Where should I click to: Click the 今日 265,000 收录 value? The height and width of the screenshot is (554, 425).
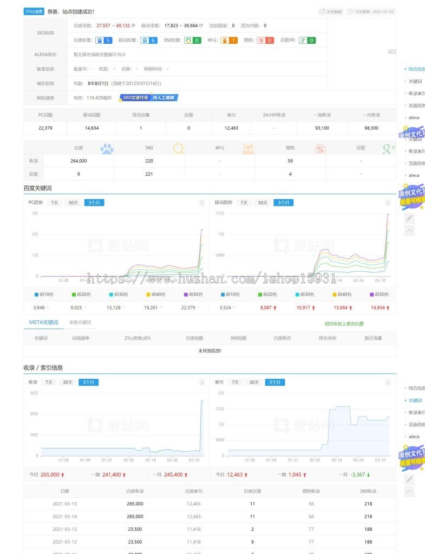(50, 475)
